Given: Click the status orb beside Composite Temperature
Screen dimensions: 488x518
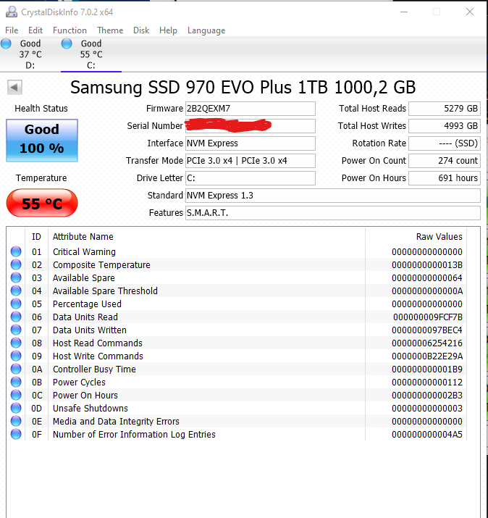Looking at the screenshot, I should (16, 264).
